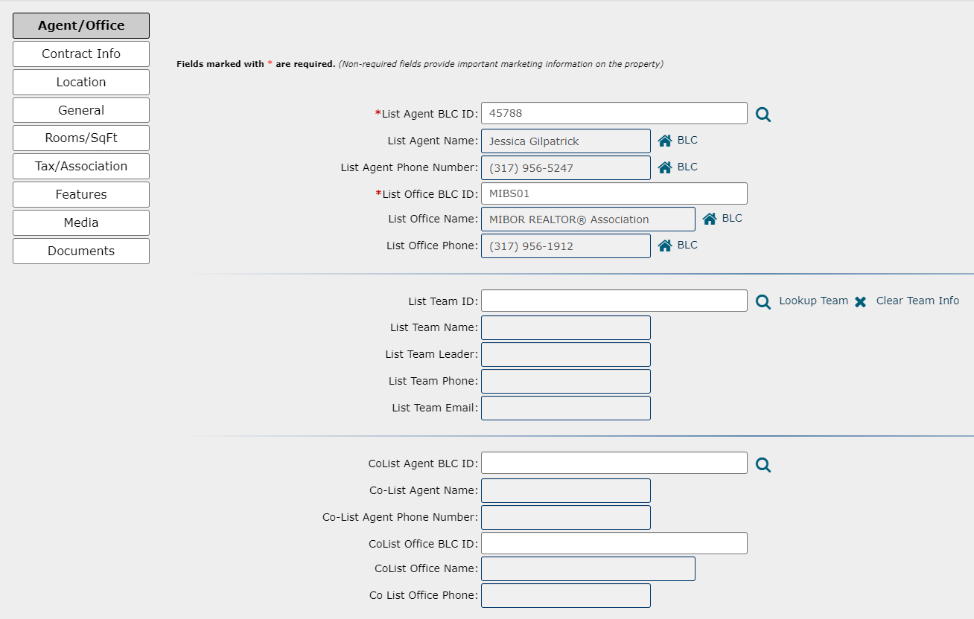The image size is (974, 619).
Task: Go to Rooms/SqFt tab
Action: click(81, 138)
